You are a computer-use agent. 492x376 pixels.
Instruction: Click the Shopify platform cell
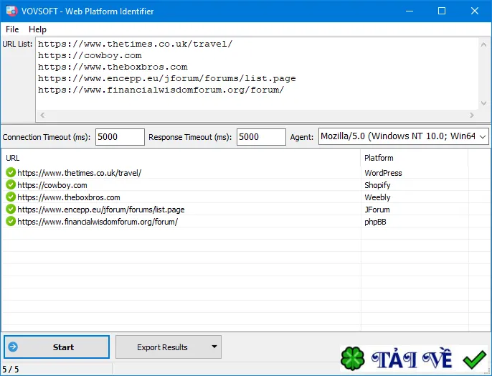377,185
